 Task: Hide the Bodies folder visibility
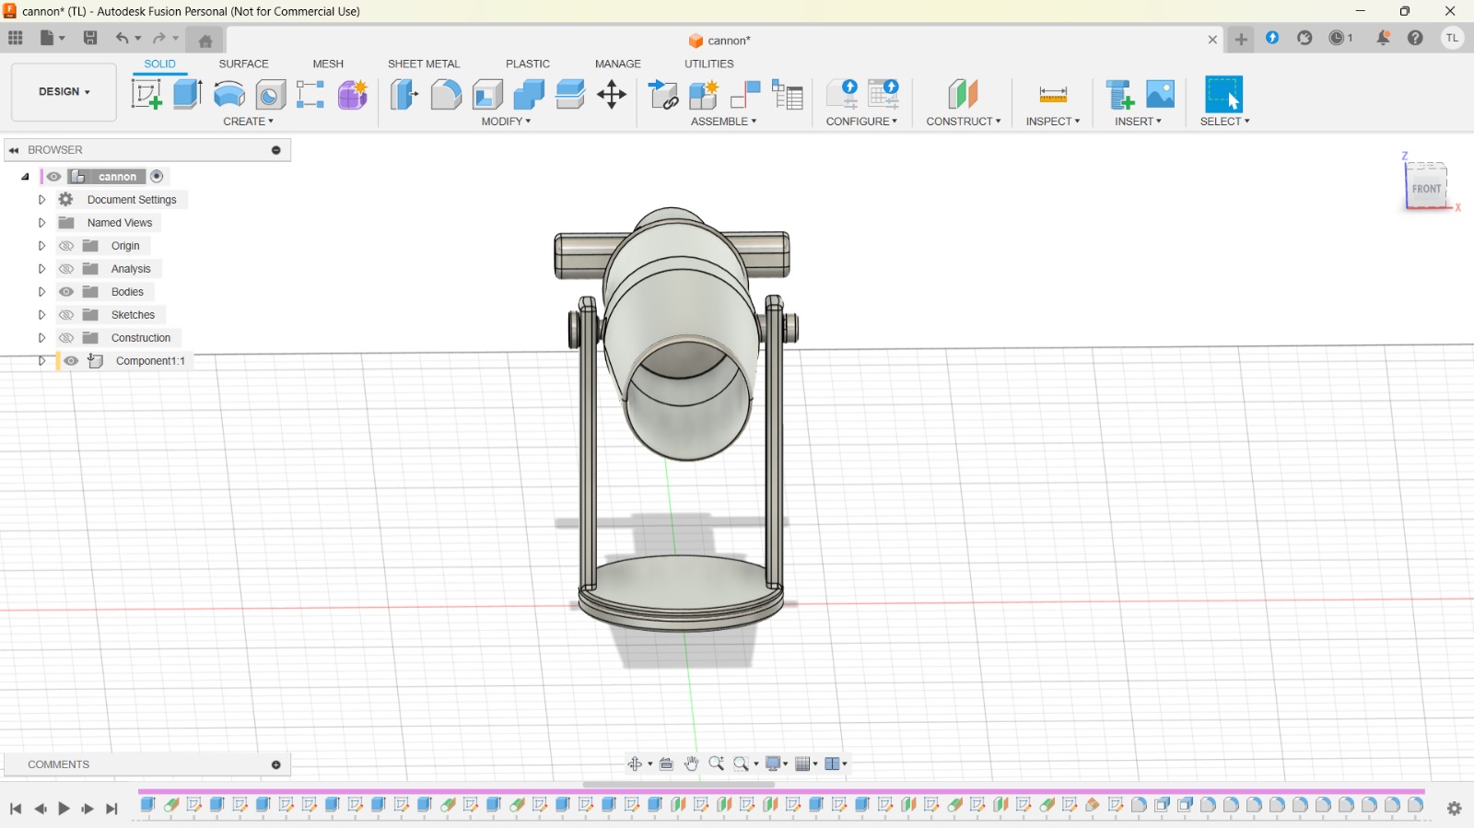point(66,292)
